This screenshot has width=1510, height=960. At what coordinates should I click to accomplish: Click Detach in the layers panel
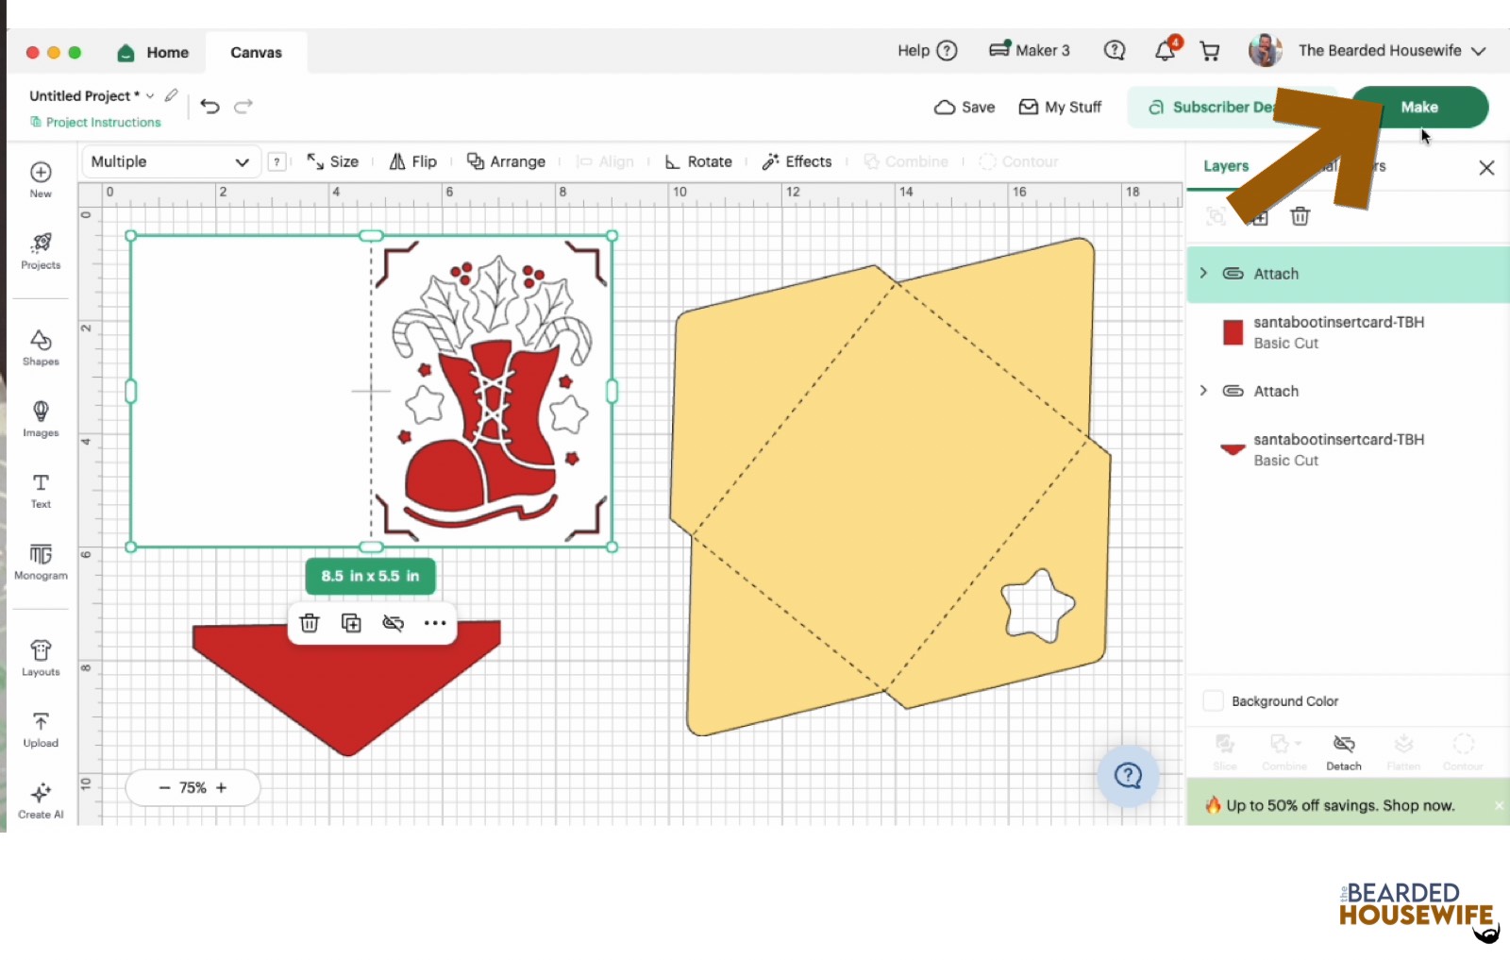(x=1344, y=752)
